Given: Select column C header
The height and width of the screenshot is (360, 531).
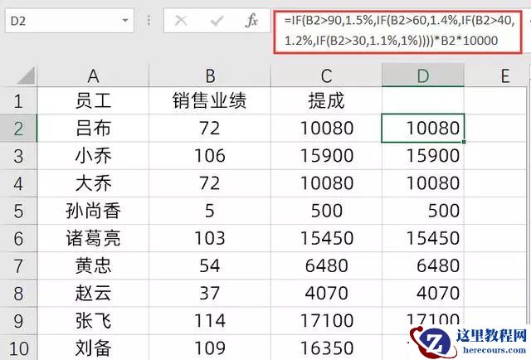Looking at the screenshot, I should pyautogui.click(x=326, y=75).
